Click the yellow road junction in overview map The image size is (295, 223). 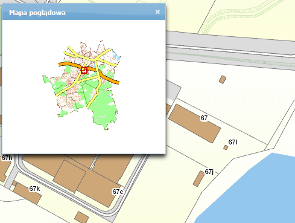tap(97, 59)
